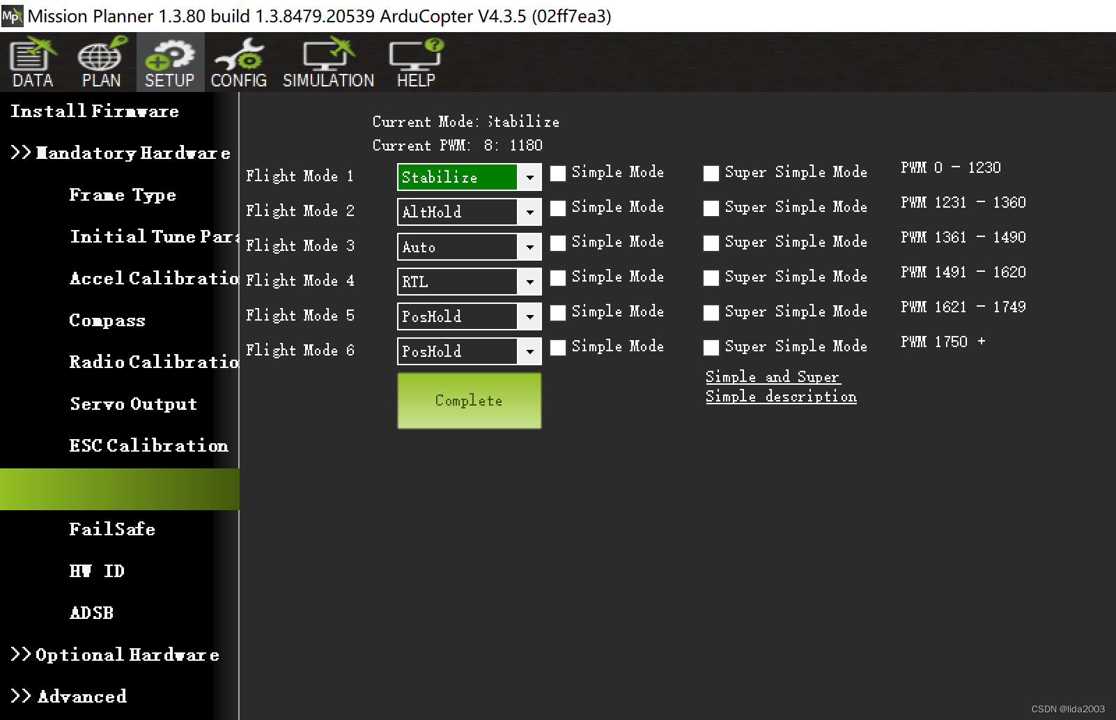Expand the Optional Hardware section
This screenshot has width=1116, height=720.
(115, 654)
